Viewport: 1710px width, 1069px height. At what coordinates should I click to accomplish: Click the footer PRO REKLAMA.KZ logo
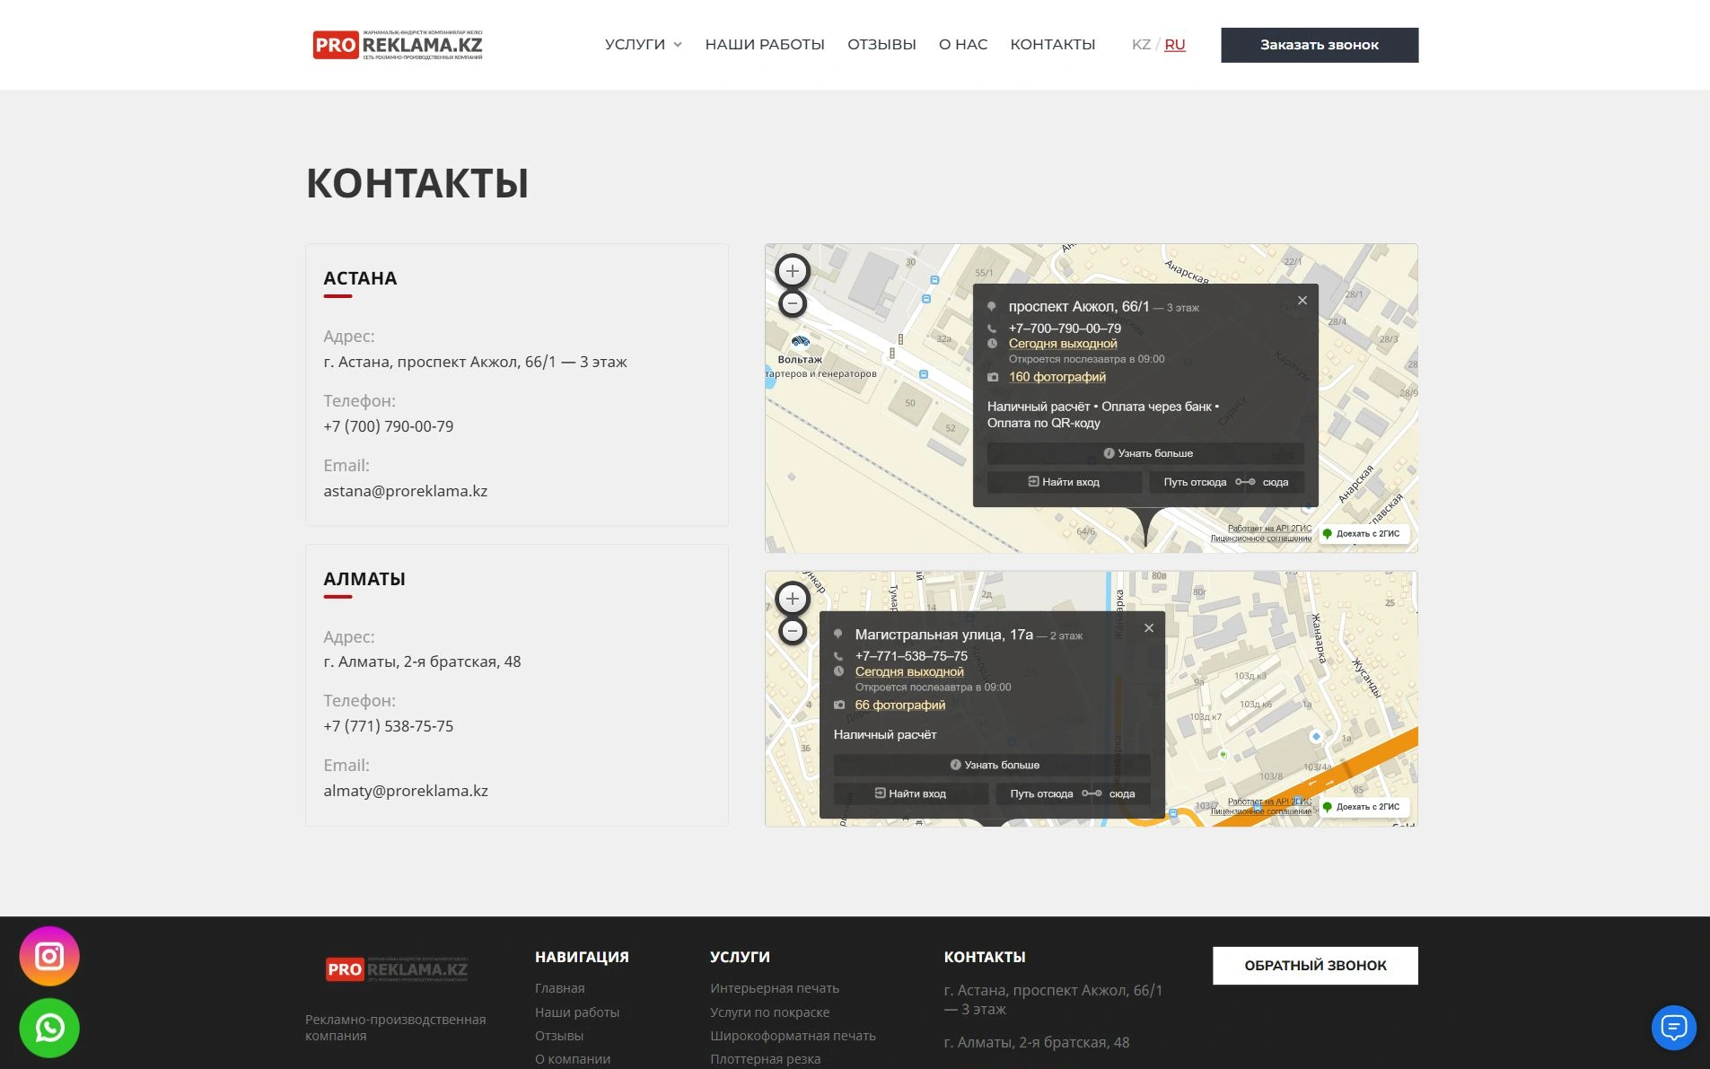(397, 969)
